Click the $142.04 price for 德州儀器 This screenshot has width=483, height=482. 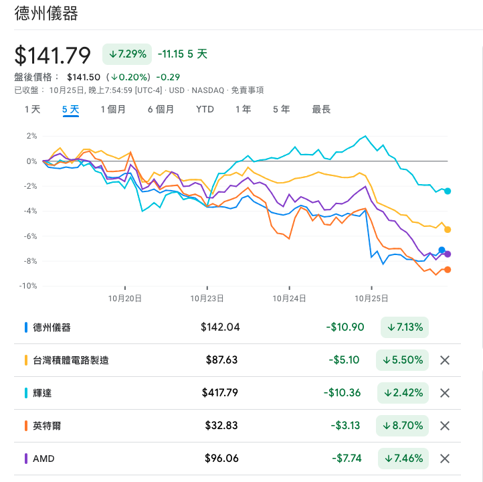pyautogui.click(x=220, y=327)
